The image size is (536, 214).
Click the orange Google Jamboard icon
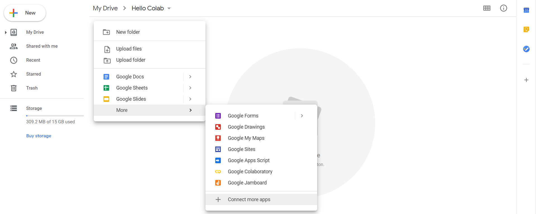pos(218,183)
